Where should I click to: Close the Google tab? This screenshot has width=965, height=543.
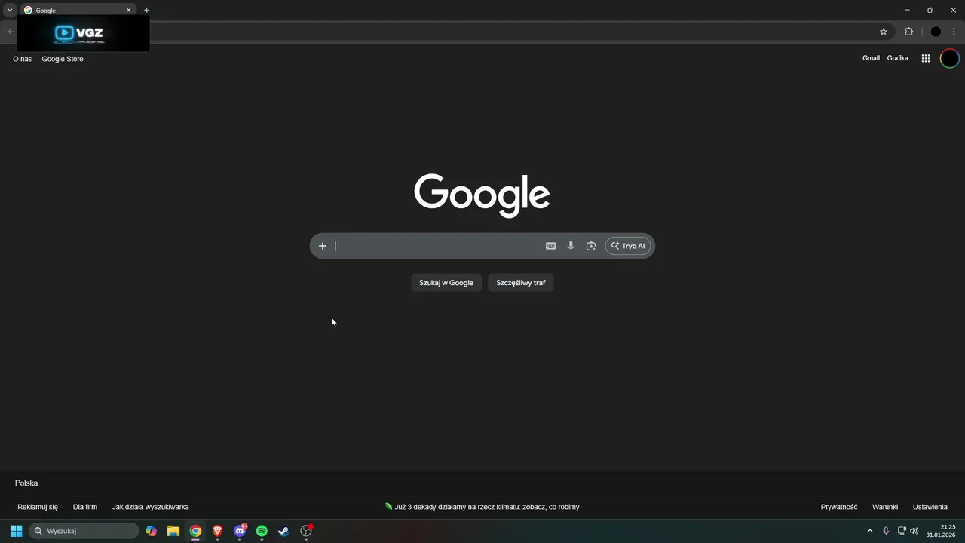point(129,11)
